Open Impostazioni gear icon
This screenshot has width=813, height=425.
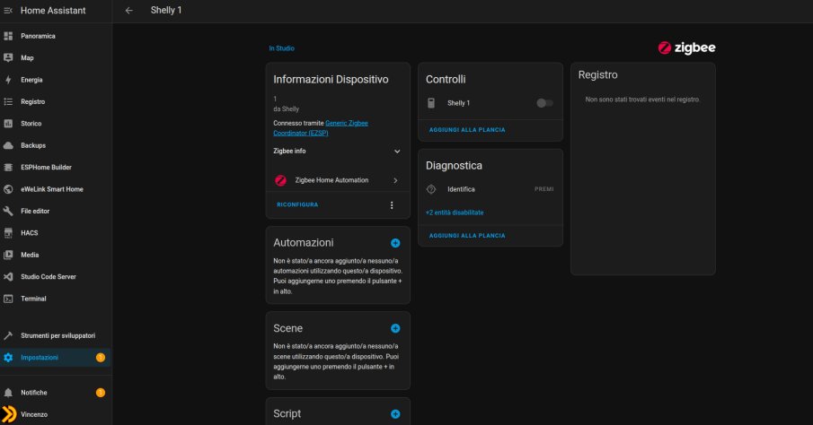tap(8, 357)
